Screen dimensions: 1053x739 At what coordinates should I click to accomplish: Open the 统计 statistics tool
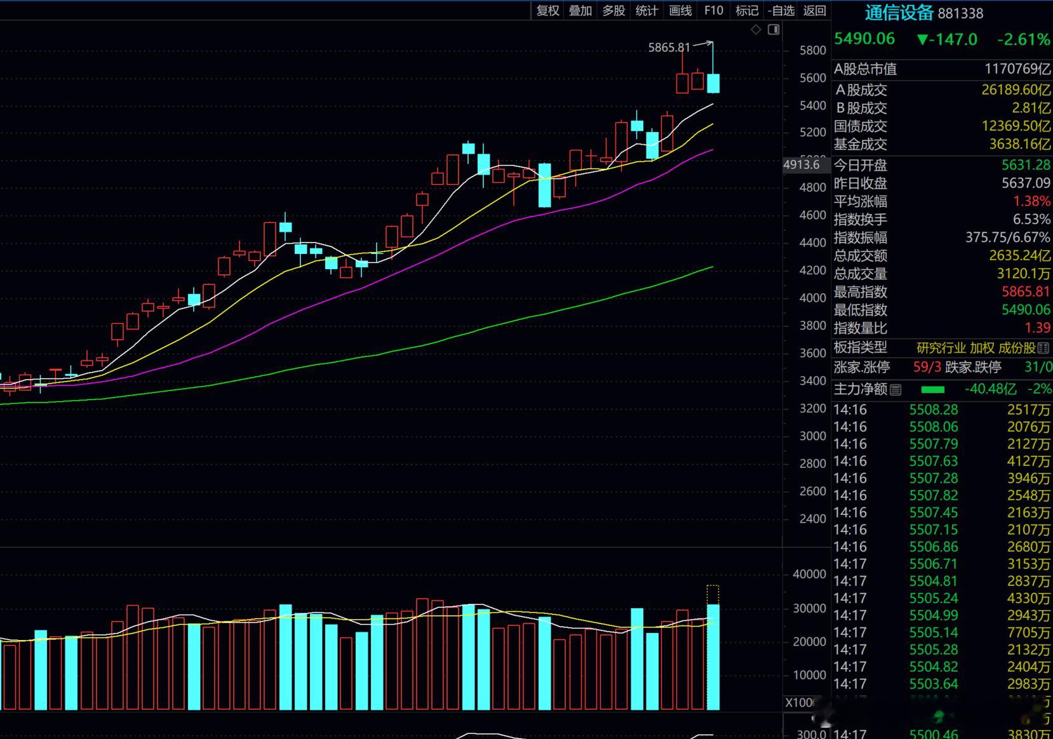(647, 10)
